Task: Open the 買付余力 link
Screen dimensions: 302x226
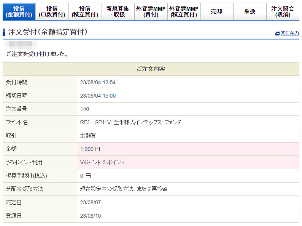Action: coord(289,34)
